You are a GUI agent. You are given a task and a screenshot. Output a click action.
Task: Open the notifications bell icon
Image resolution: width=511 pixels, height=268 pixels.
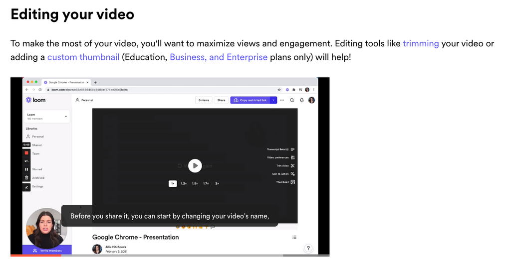(x=301, y=100)
